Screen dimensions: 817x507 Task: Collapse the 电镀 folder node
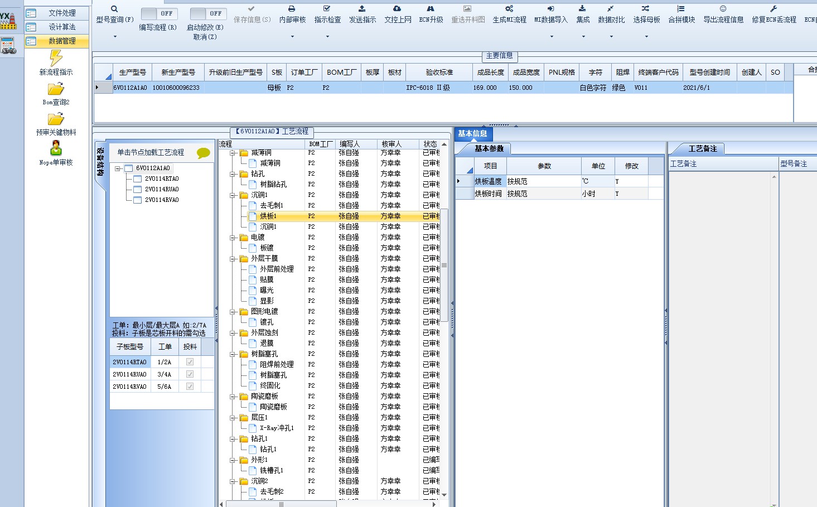(233, 238)
